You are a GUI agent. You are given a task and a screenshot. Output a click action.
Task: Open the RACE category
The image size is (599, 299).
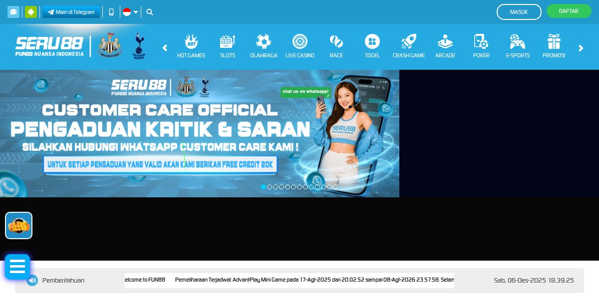(x=336, y=46)
